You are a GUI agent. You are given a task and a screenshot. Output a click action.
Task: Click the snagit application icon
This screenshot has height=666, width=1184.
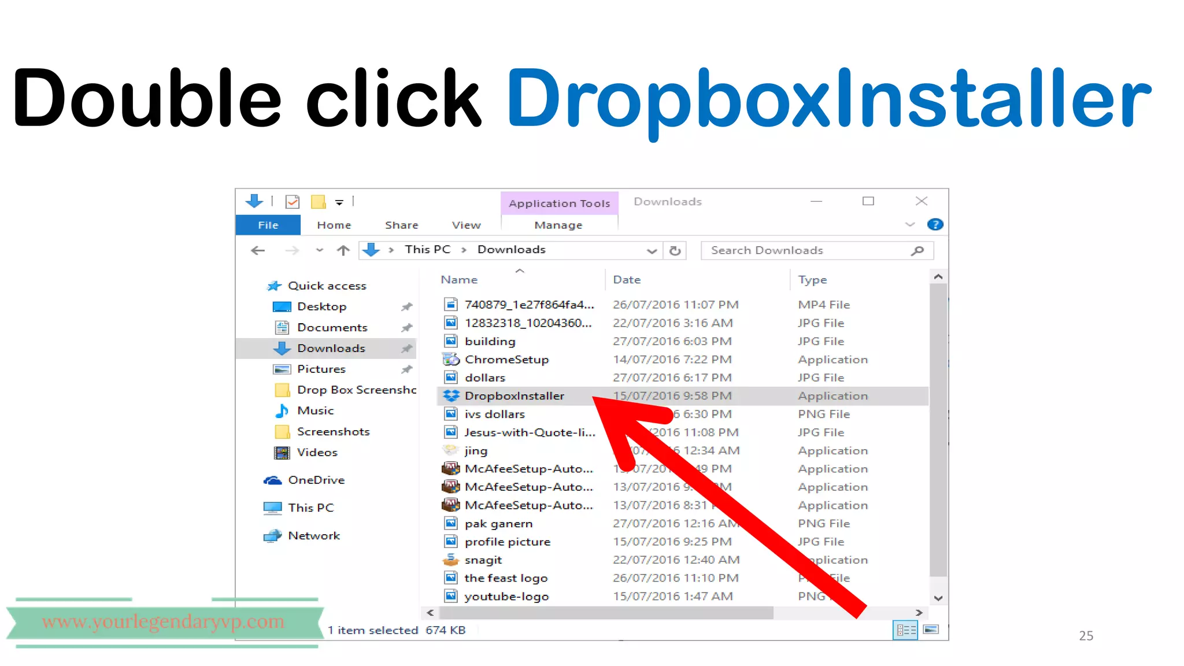(451, 560)
